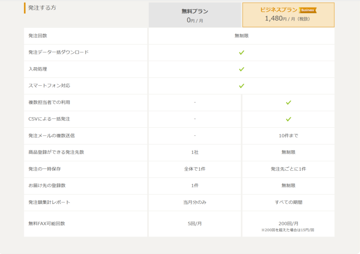
Task: Select the 発注回数 row label
Action: coord(38,36)
